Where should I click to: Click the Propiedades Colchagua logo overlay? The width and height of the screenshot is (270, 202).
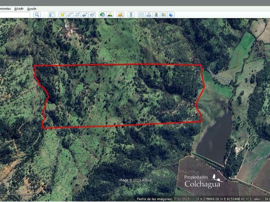(x=202, y=181)
